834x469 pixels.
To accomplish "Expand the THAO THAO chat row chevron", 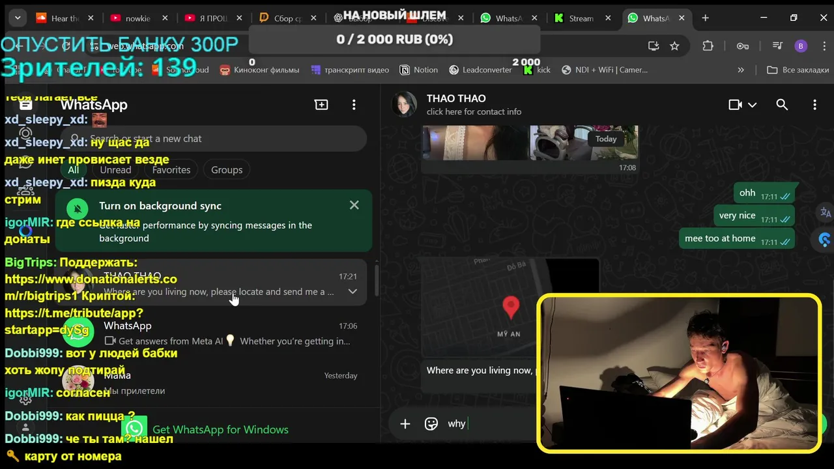I will pos(352,292).
